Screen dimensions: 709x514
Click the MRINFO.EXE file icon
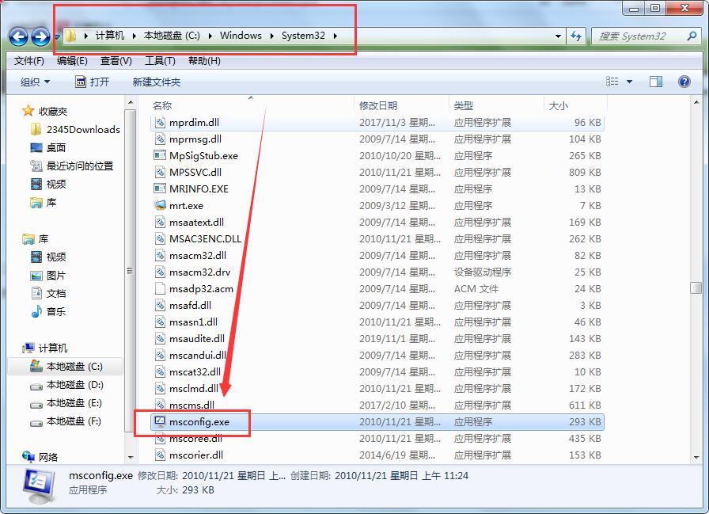(160, 188)
